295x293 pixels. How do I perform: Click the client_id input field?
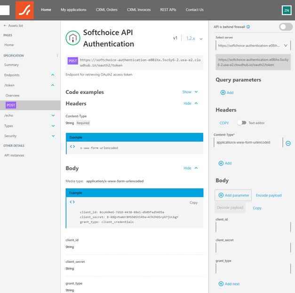click(x=253, y=227)
